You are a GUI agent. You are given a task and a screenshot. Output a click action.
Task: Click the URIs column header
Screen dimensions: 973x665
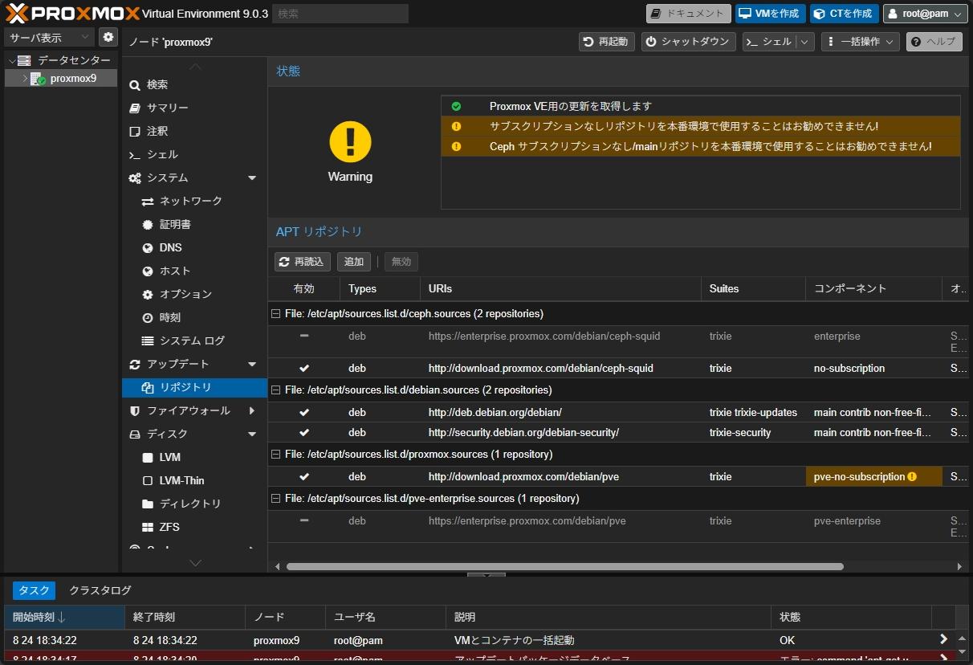(x=560, y=289)
